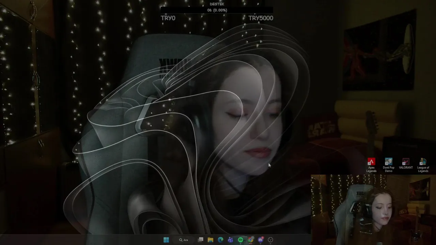Viewport: 436px width, 245px height.
Task: Click the Ara search box in taskbar
Action: click(184, 240)
